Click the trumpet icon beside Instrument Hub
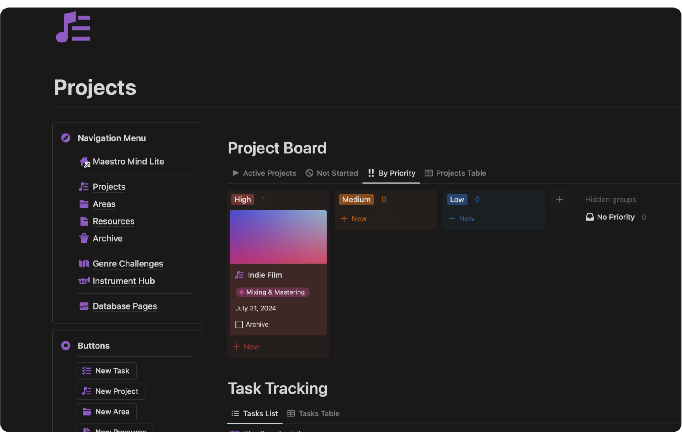Screen dimensions: 682x440 84,281
